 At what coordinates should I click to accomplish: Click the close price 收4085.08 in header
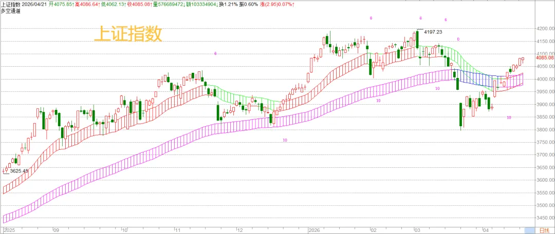pos(139,4)
